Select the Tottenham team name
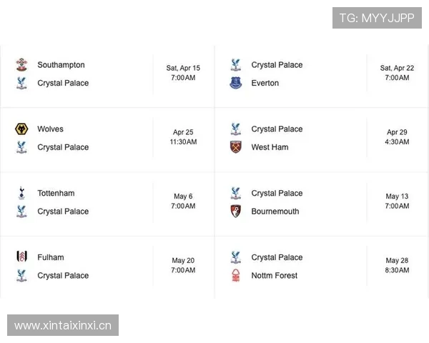Image resolution: width=429 pixels, height=343 pixels. (x=56, y=194)
